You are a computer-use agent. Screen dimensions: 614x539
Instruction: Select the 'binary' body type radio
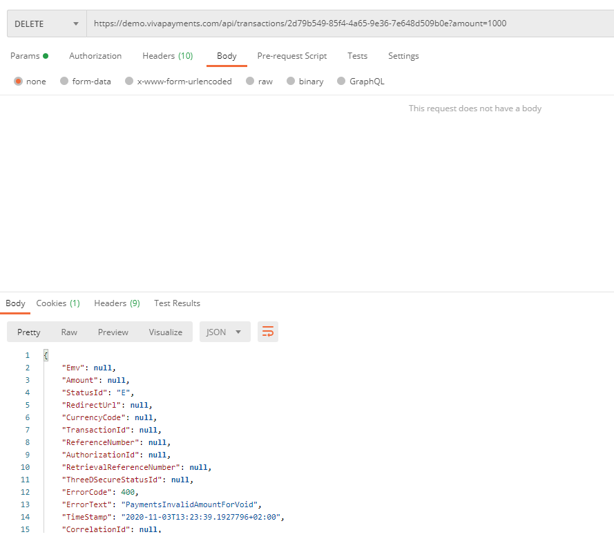291,81
